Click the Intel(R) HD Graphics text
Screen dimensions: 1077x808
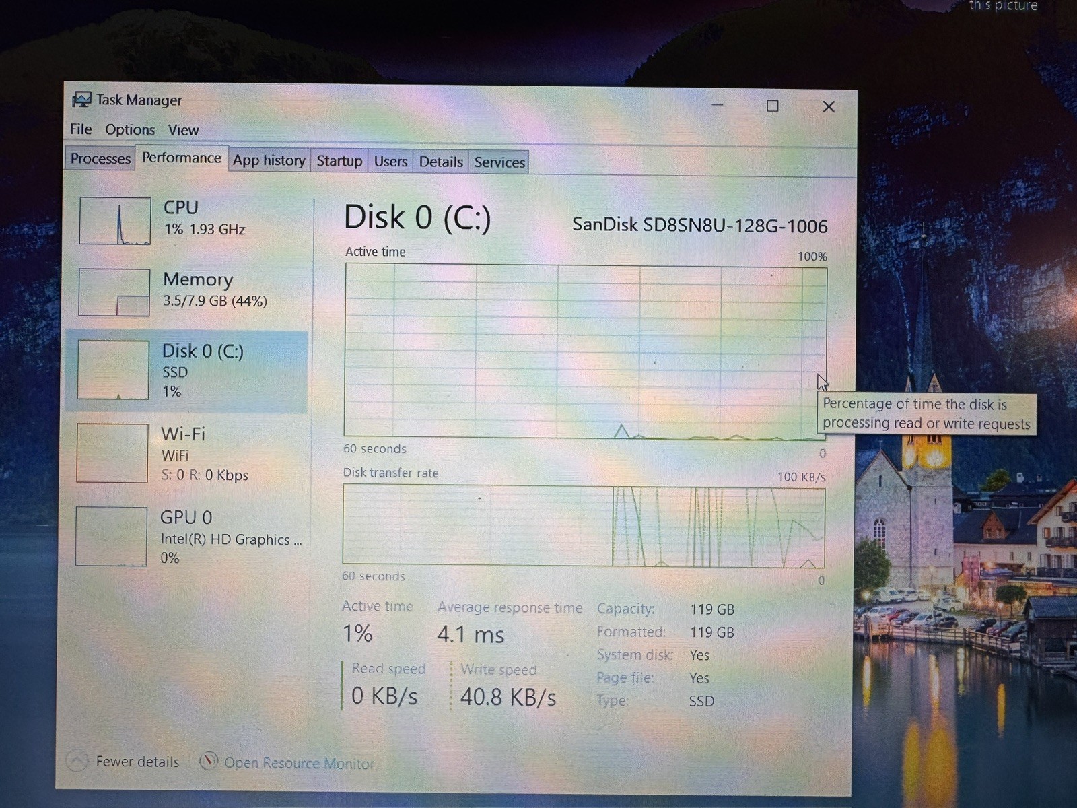pos(231,539)
